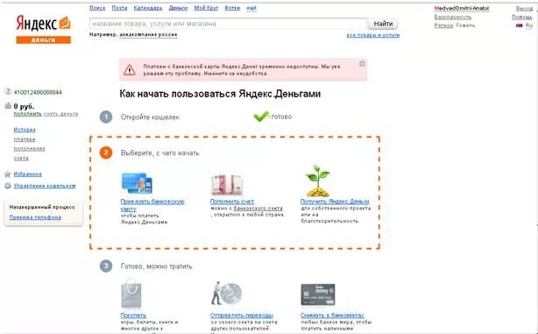Open the Фотки top navigation link
Screen dimensions: 538x334
pos(232,8)
